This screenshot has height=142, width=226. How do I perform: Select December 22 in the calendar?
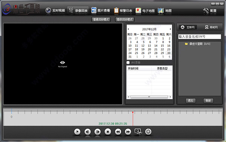(162, 49)
